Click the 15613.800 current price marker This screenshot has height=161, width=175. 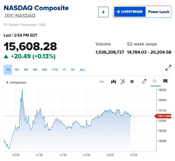pos(164,116)
